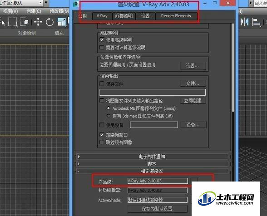
Task: Expand the 电子邮件通知 rollout
Action: (152, 157)
